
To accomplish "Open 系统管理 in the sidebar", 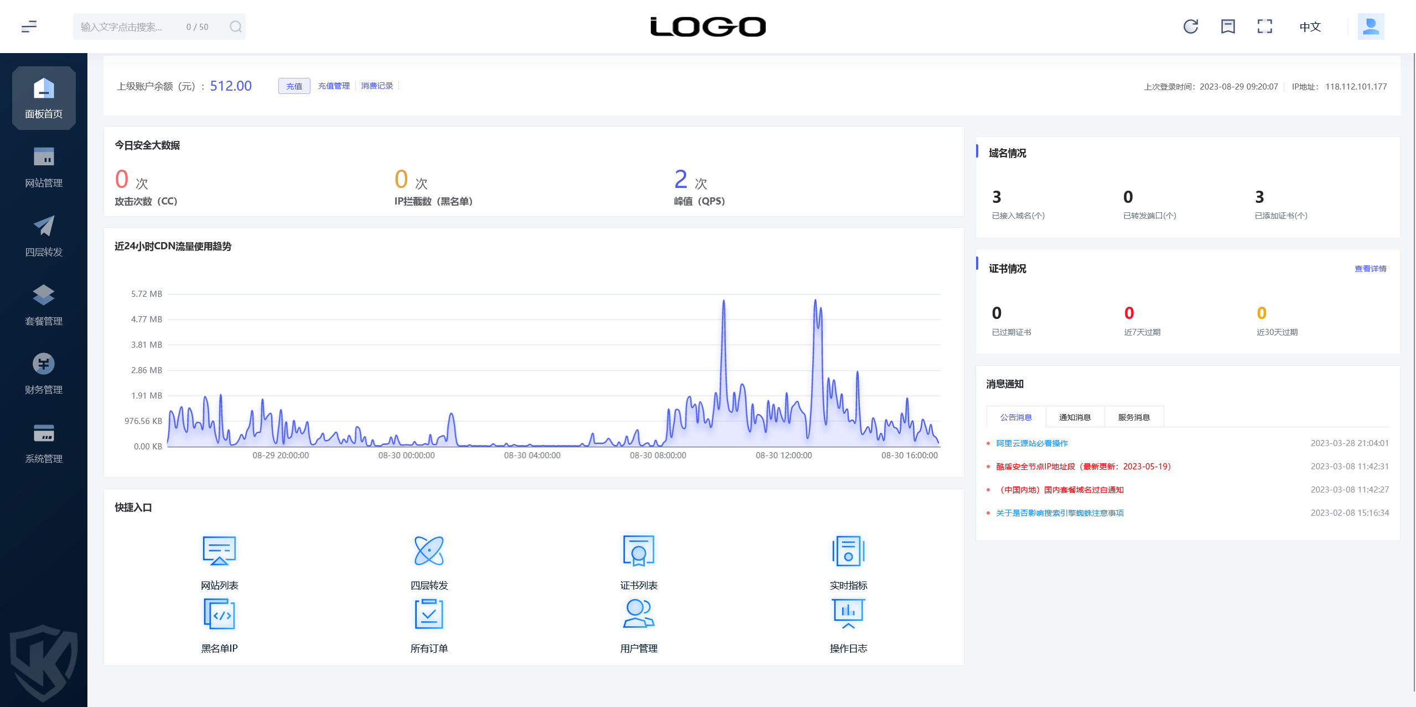I will point(44,443).
